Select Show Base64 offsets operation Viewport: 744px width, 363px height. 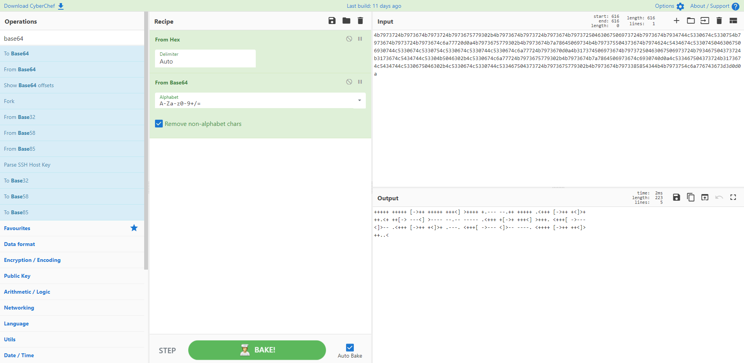72,85
